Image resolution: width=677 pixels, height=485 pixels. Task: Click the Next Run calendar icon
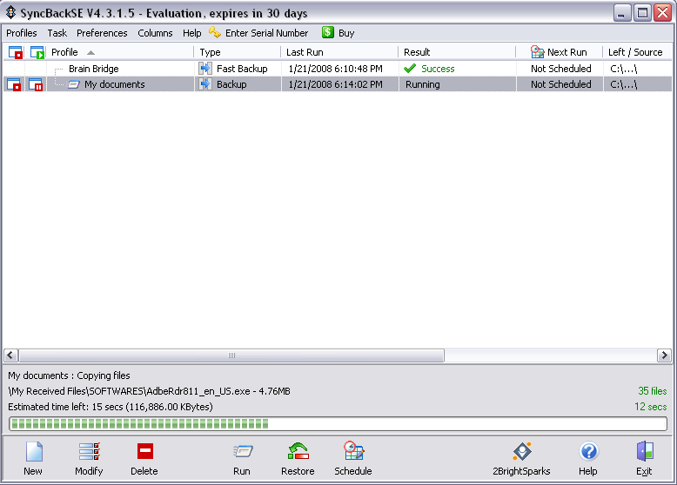pyautogui.click(x=537, y=52)
